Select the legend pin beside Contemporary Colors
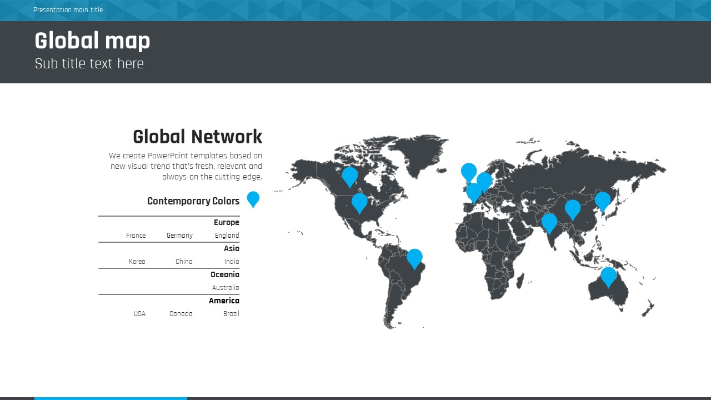Image resolution: width=711 pixels, height=400 pixels. 253,198
